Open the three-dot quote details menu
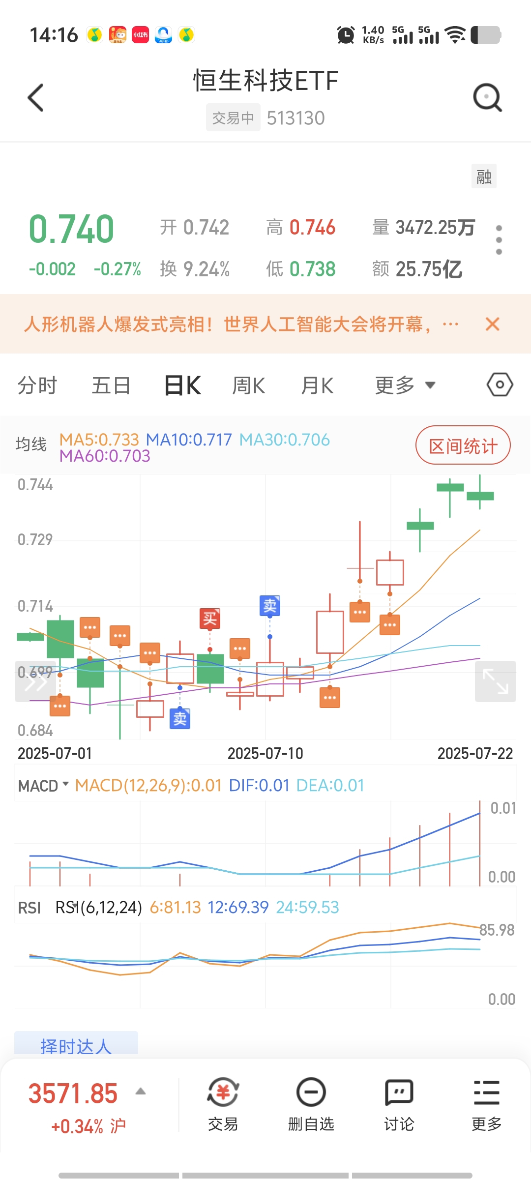Image resolution: width=531 pixels, height=1180 pixels. 499,240
